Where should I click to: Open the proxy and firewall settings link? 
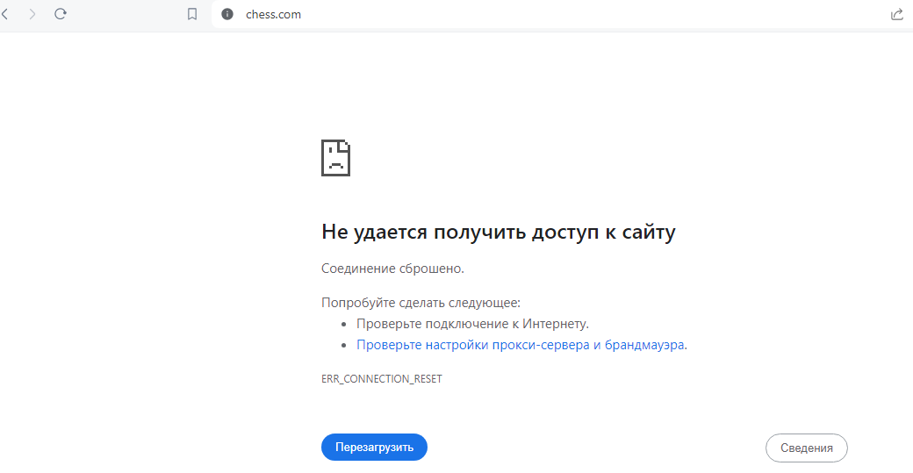[520, 345]
